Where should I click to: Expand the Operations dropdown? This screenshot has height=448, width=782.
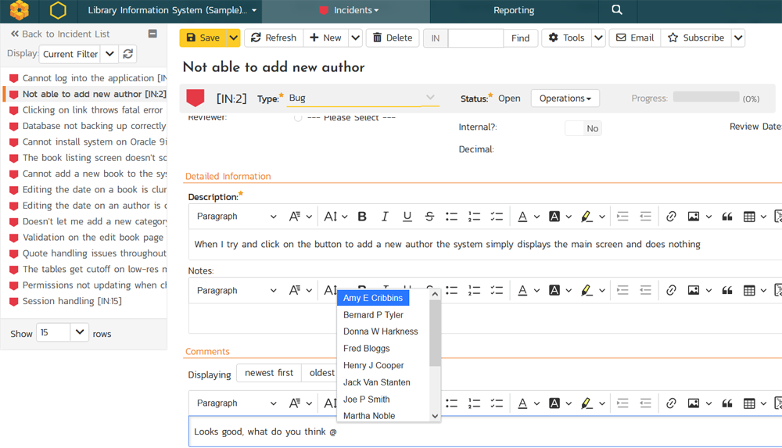coord(565,99)
